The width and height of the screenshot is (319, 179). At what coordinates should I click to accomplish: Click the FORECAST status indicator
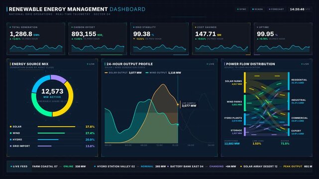(276, 9)
